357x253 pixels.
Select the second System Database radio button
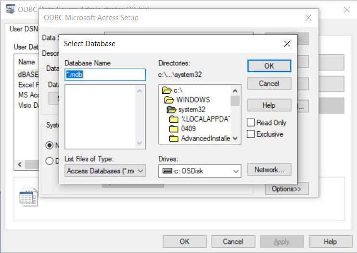coord(50,161)
